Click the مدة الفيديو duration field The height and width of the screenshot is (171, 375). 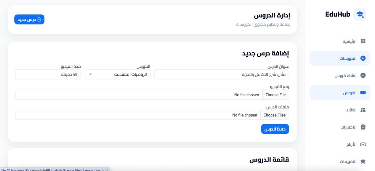click(x=48, y=74)
